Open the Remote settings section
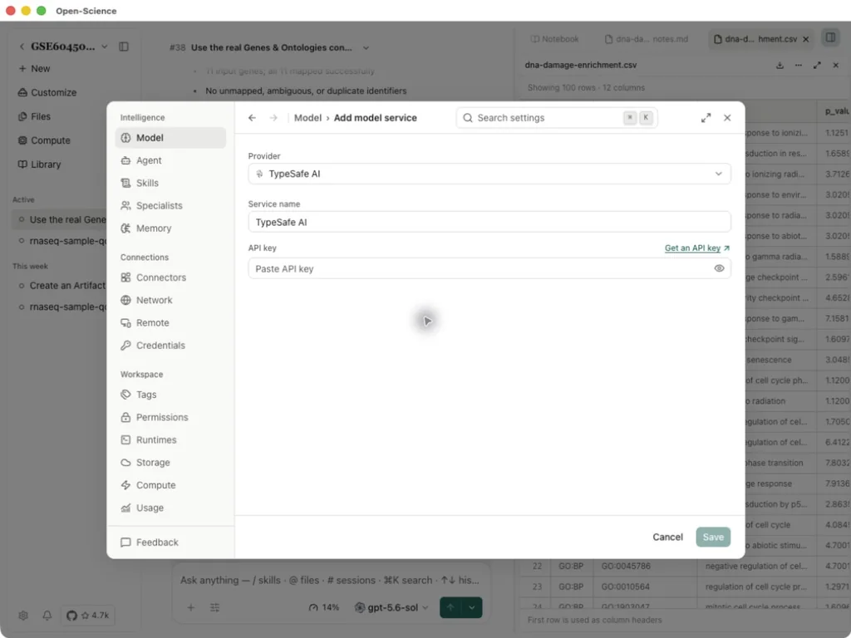The height and width of the screenshot is (638, 851). (x=170, y=323)
